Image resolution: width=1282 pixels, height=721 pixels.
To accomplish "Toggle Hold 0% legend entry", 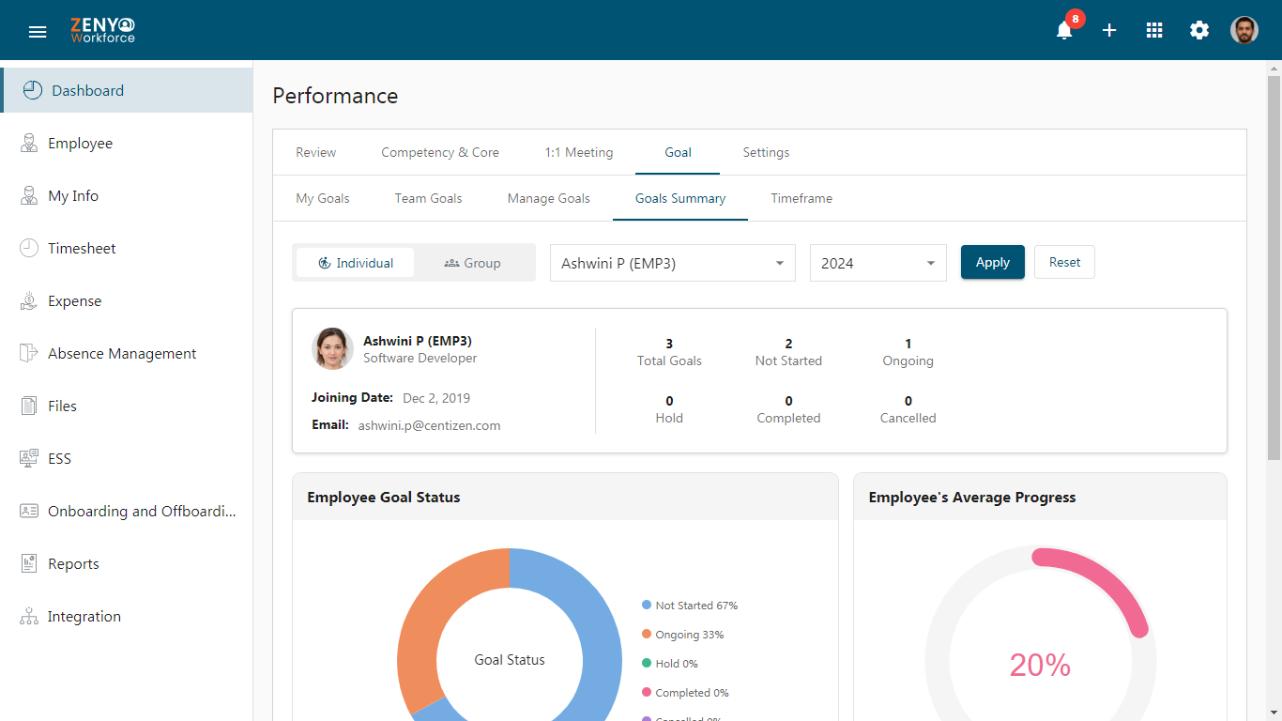I will point(670,664).
